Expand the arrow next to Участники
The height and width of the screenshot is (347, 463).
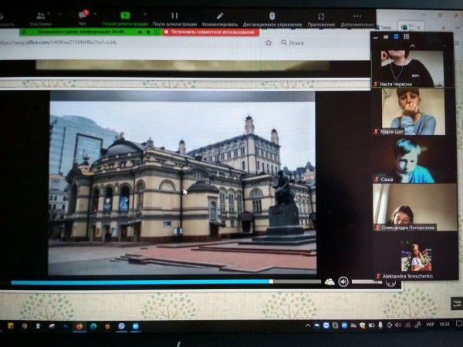click(59, 14)
